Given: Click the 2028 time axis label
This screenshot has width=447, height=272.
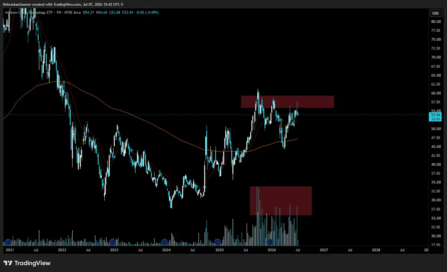Looking at the screenshot, I should click(376, 250).
